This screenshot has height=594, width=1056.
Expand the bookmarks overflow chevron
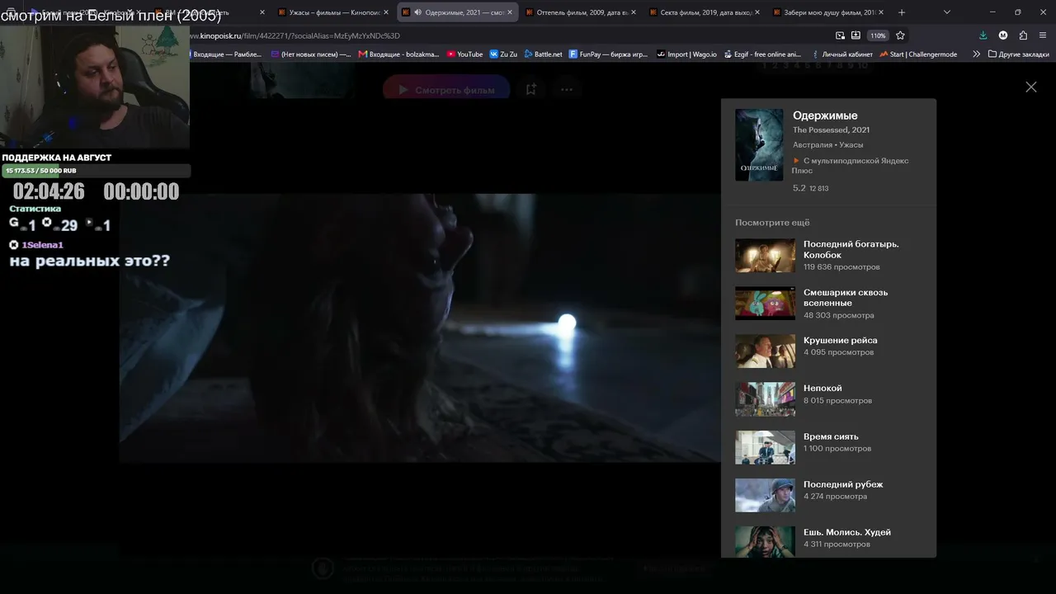976,54
